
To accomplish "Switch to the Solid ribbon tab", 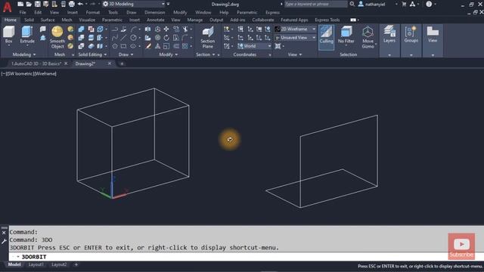I will pyautogui.click(x=29, y=20).
